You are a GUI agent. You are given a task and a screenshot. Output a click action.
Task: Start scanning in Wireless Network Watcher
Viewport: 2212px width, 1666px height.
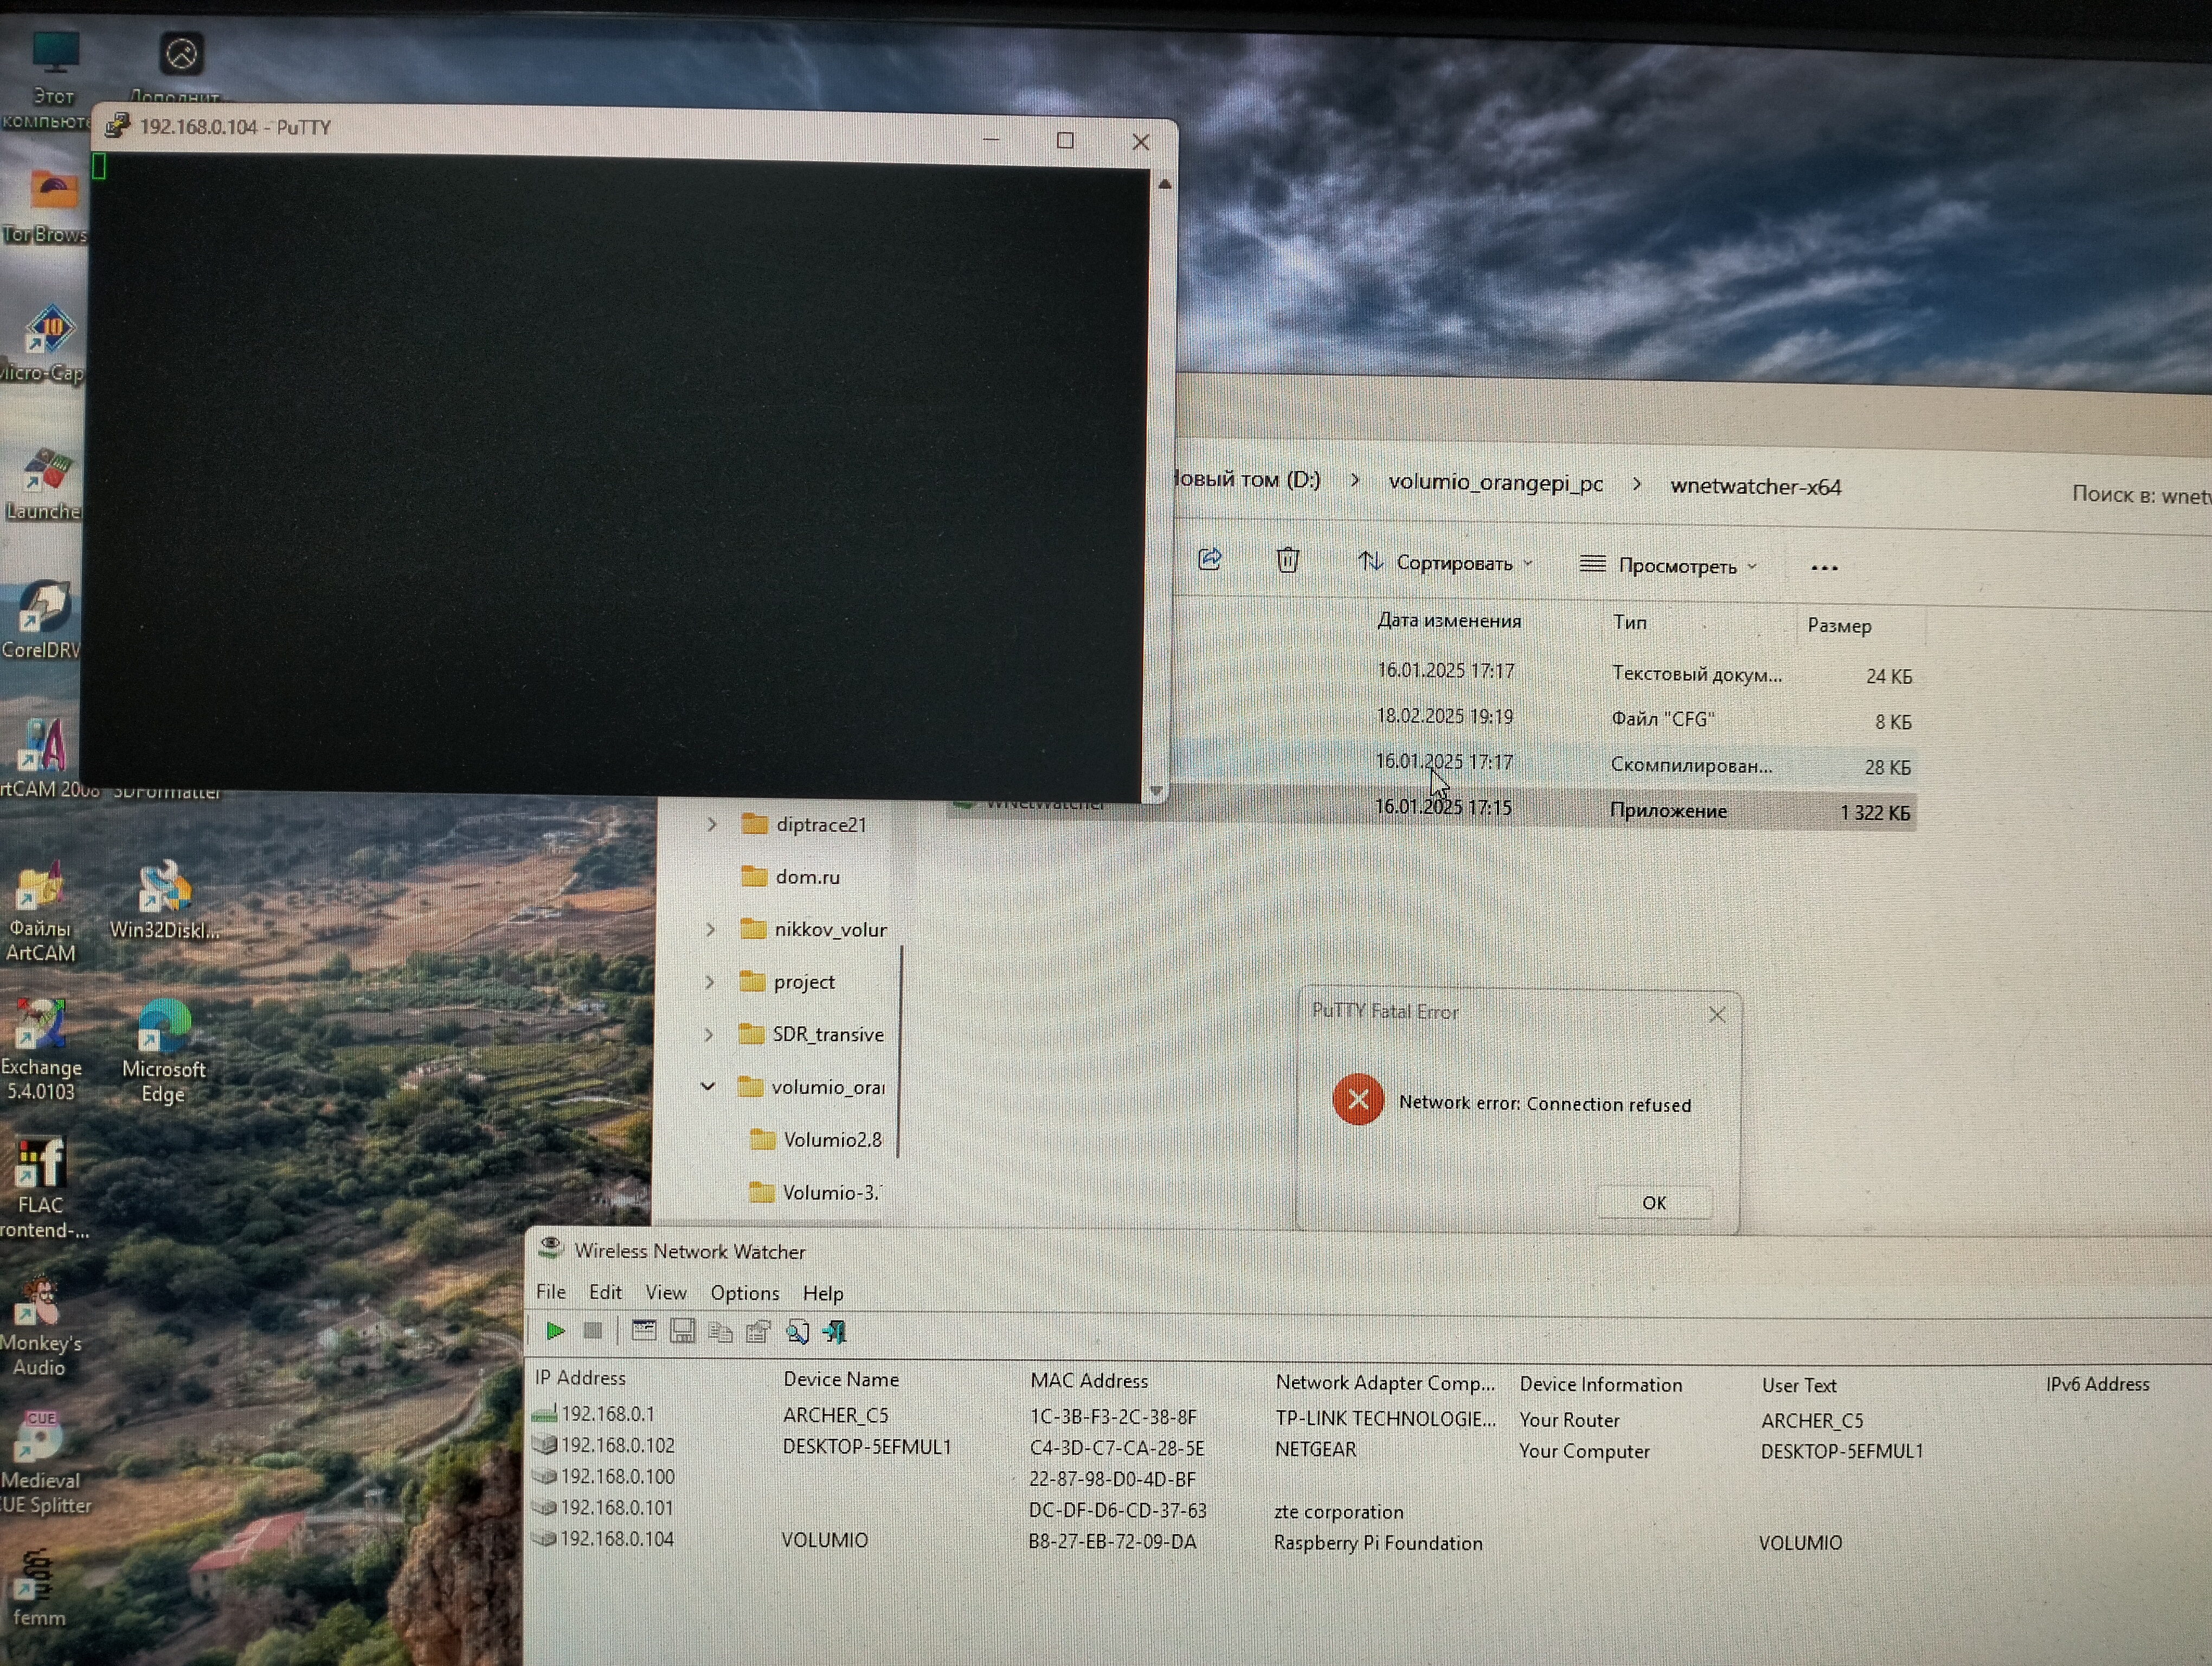coord(555,1330)
